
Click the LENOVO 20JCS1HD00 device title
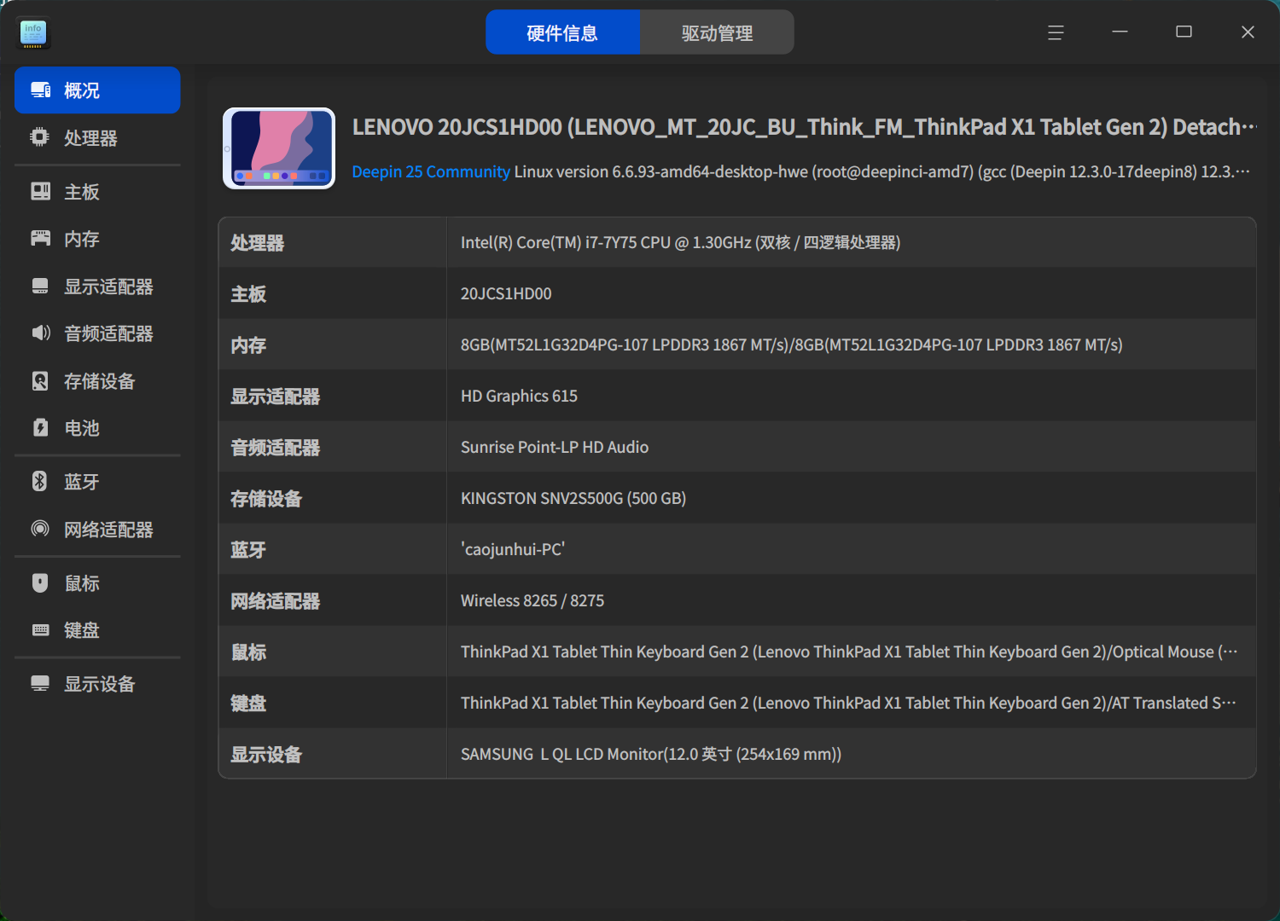[x=804, y=127]
